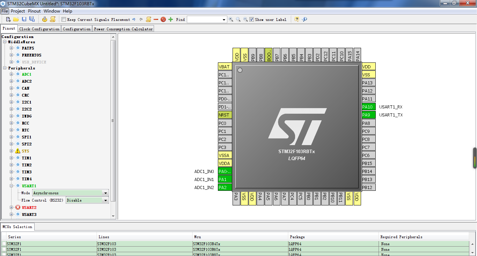Click the New Project toolbar icon
This screenshot has height=256, width=477.
(9, 20)
